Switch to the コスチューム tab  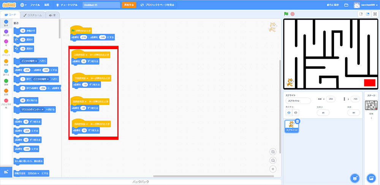tap(33, 15)
